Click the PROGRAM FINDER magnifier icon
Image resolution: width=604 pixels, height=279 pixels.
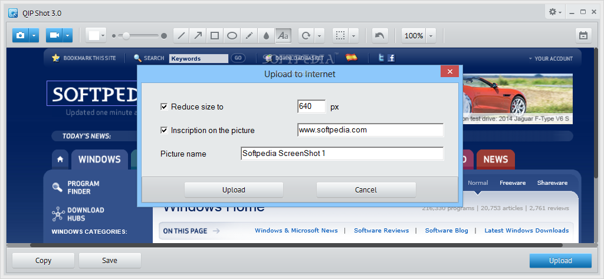(57, 187)
